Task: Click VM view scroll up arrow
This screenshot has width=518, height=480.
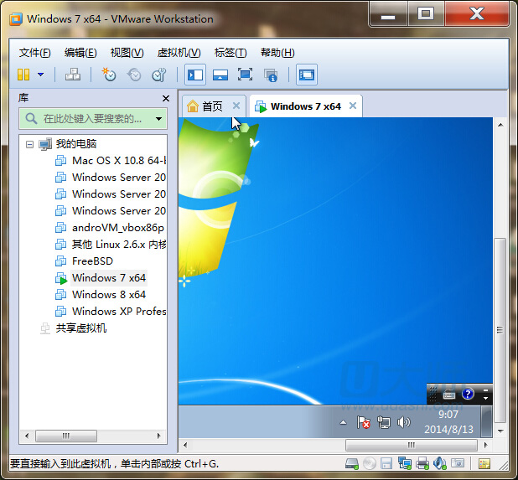Action: pos(500,125)
